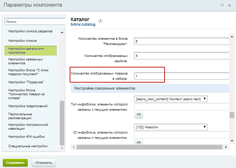Viewport: 236px width, 168px height.
Task: Click the left sidebar scroll-down arrow
Action: point(62,148)
